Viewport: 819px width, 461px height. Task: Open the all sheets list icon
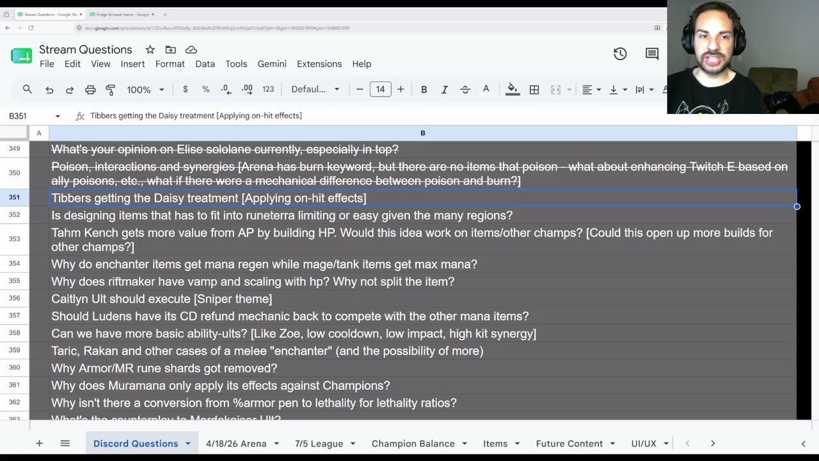(x=65, y=444)
